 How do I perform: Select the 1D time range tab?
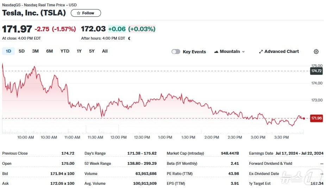[x=8, y=51]
